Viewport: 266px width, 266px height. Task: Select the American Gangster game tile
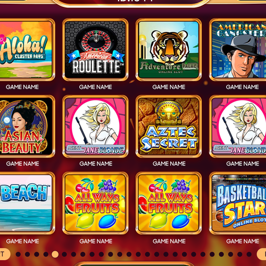tap(238, 49)
